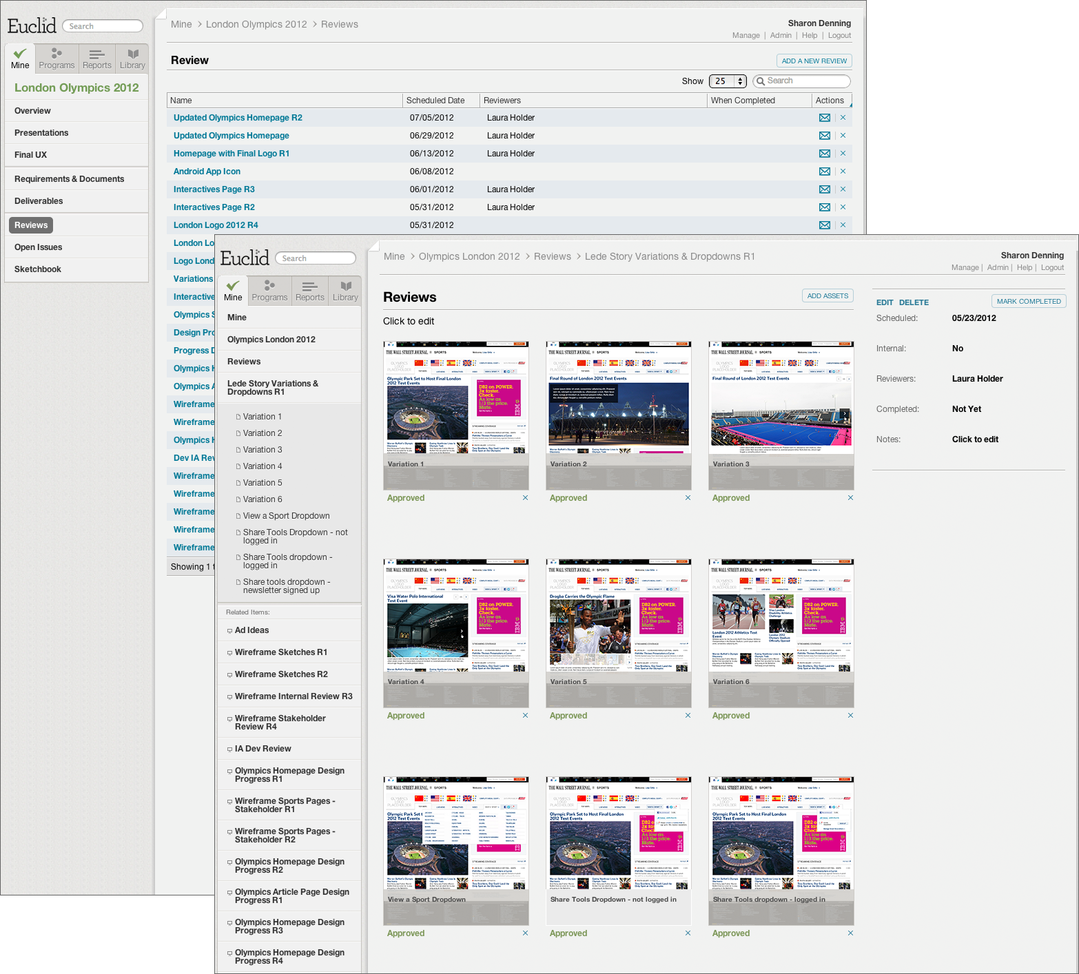
Task: Delete the Updated Olympics Homepage R2 review row
Action: coord(843,118)
